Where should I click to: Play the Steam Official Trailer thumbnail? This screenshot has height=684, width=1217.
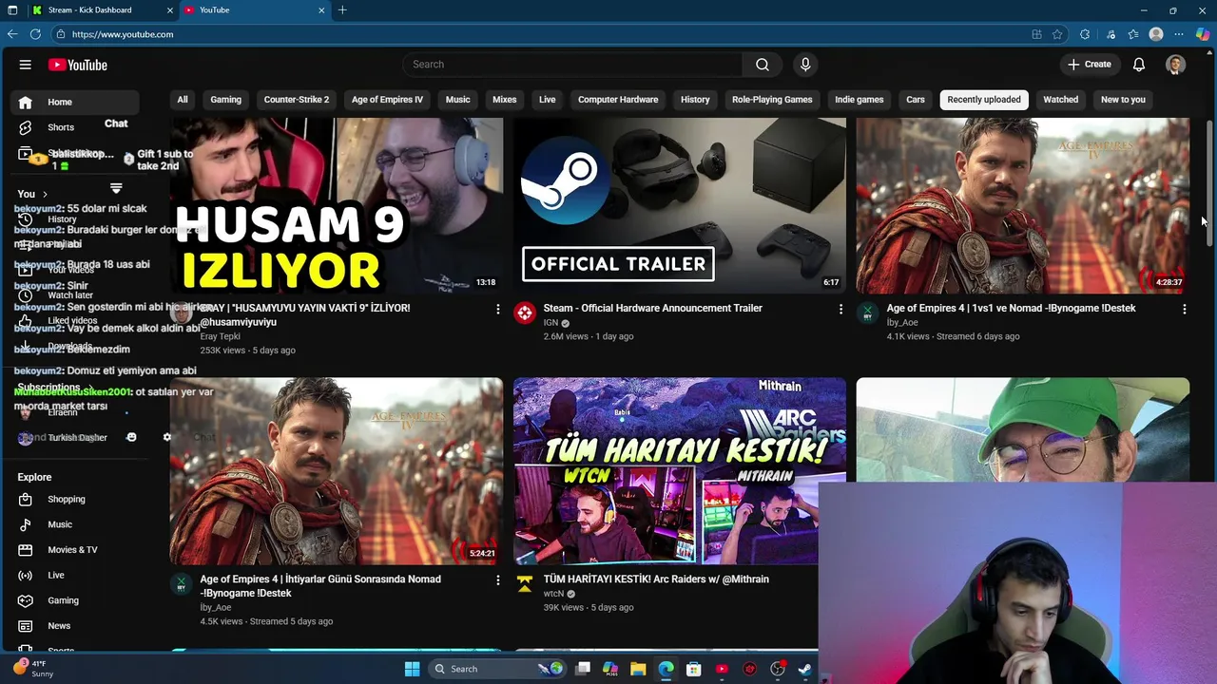(680, 206)
